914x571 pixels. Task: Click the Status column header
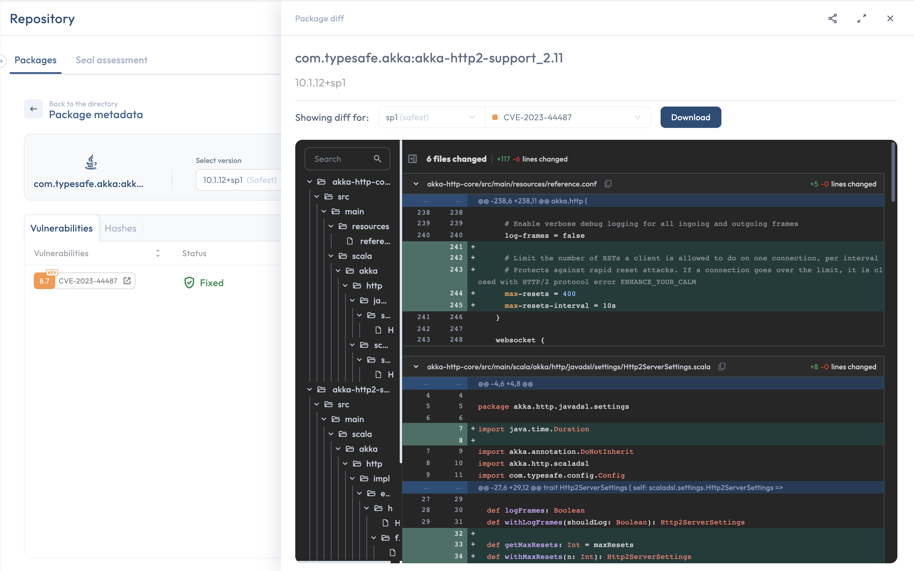pos(194,253)
